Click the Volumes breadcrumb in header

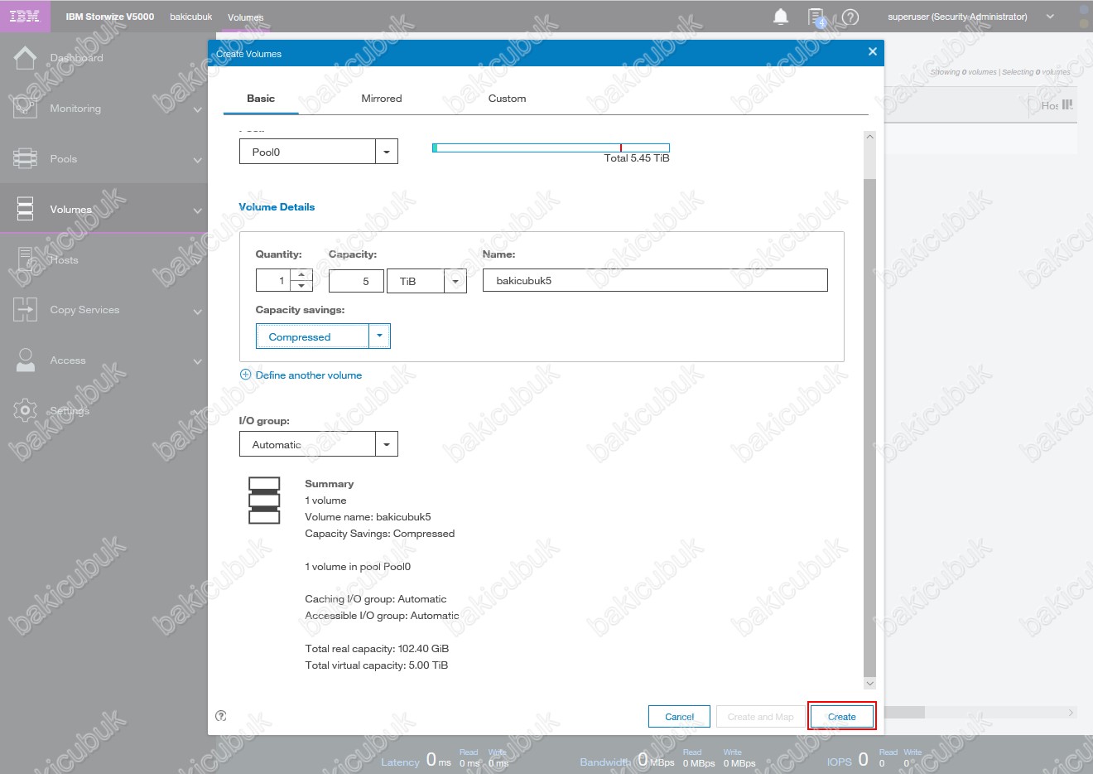pyautogui.click(x=246, y=17)
